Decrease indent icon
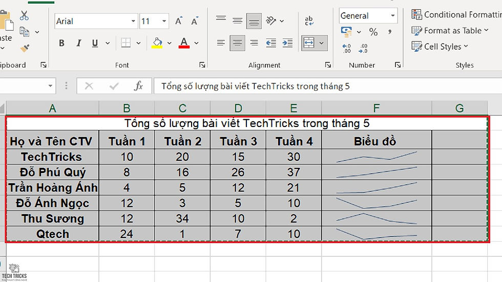This screenshot has height=282, width=502. 271,43
